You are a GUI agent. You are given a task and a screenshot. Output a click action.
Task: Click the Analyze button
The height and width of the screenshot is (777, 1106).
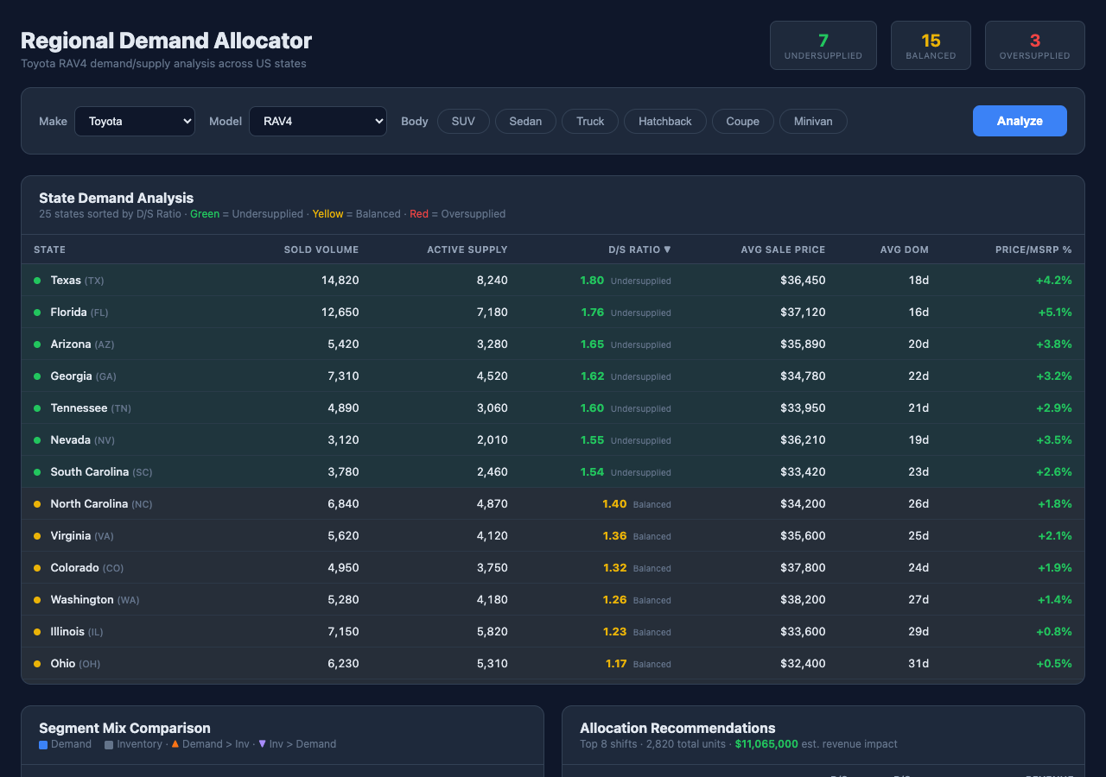tap(1020, 121)
